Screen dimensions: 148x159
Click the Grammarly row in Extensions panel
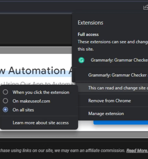113,60
